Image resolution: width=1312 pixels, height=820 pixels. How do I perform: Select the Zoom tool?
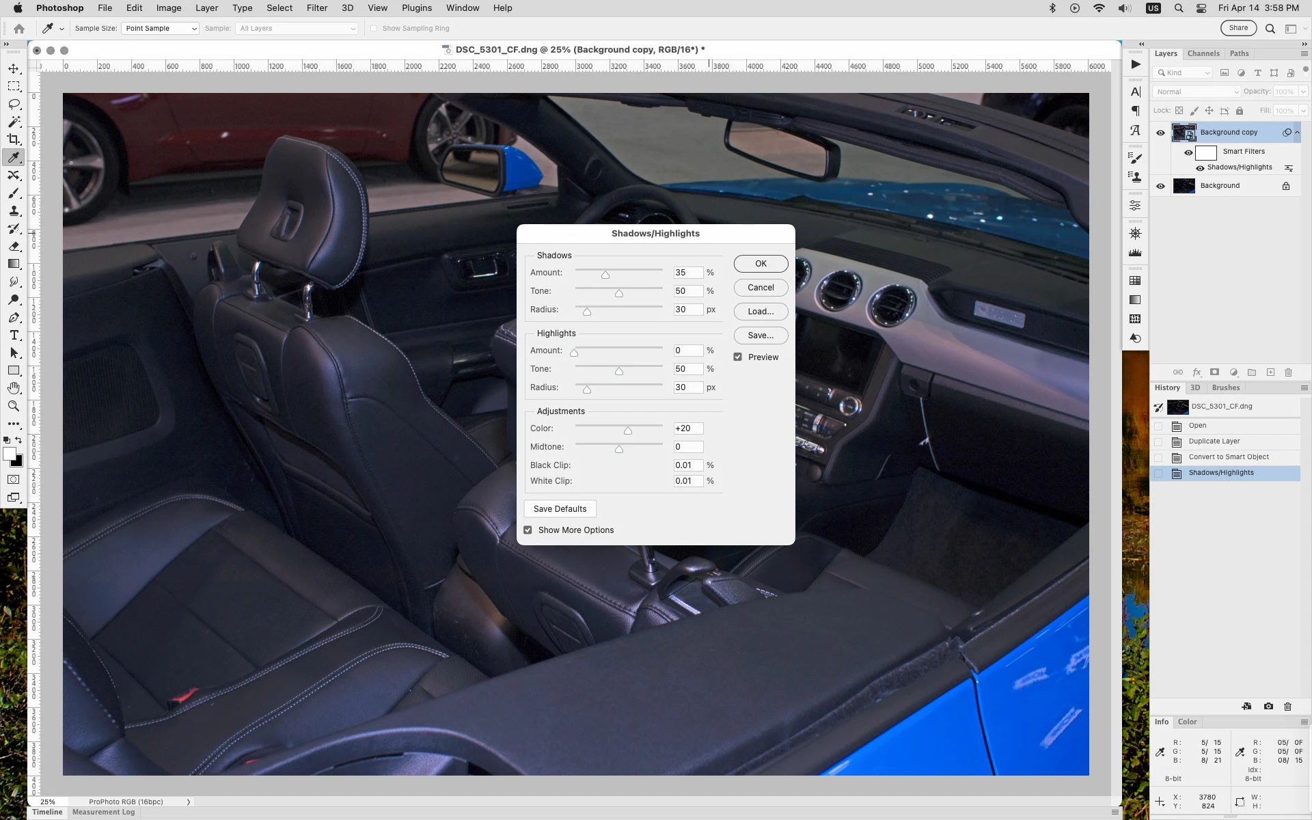pyautogui.click(x=14, y=406)
